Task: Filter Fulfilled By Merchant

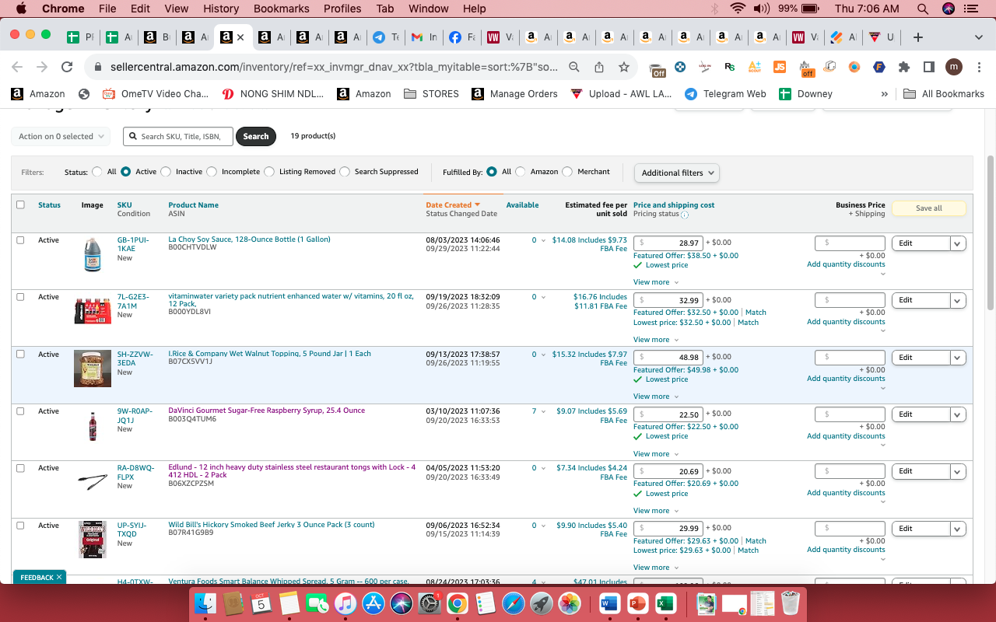Action: click(x=567, y=172)
